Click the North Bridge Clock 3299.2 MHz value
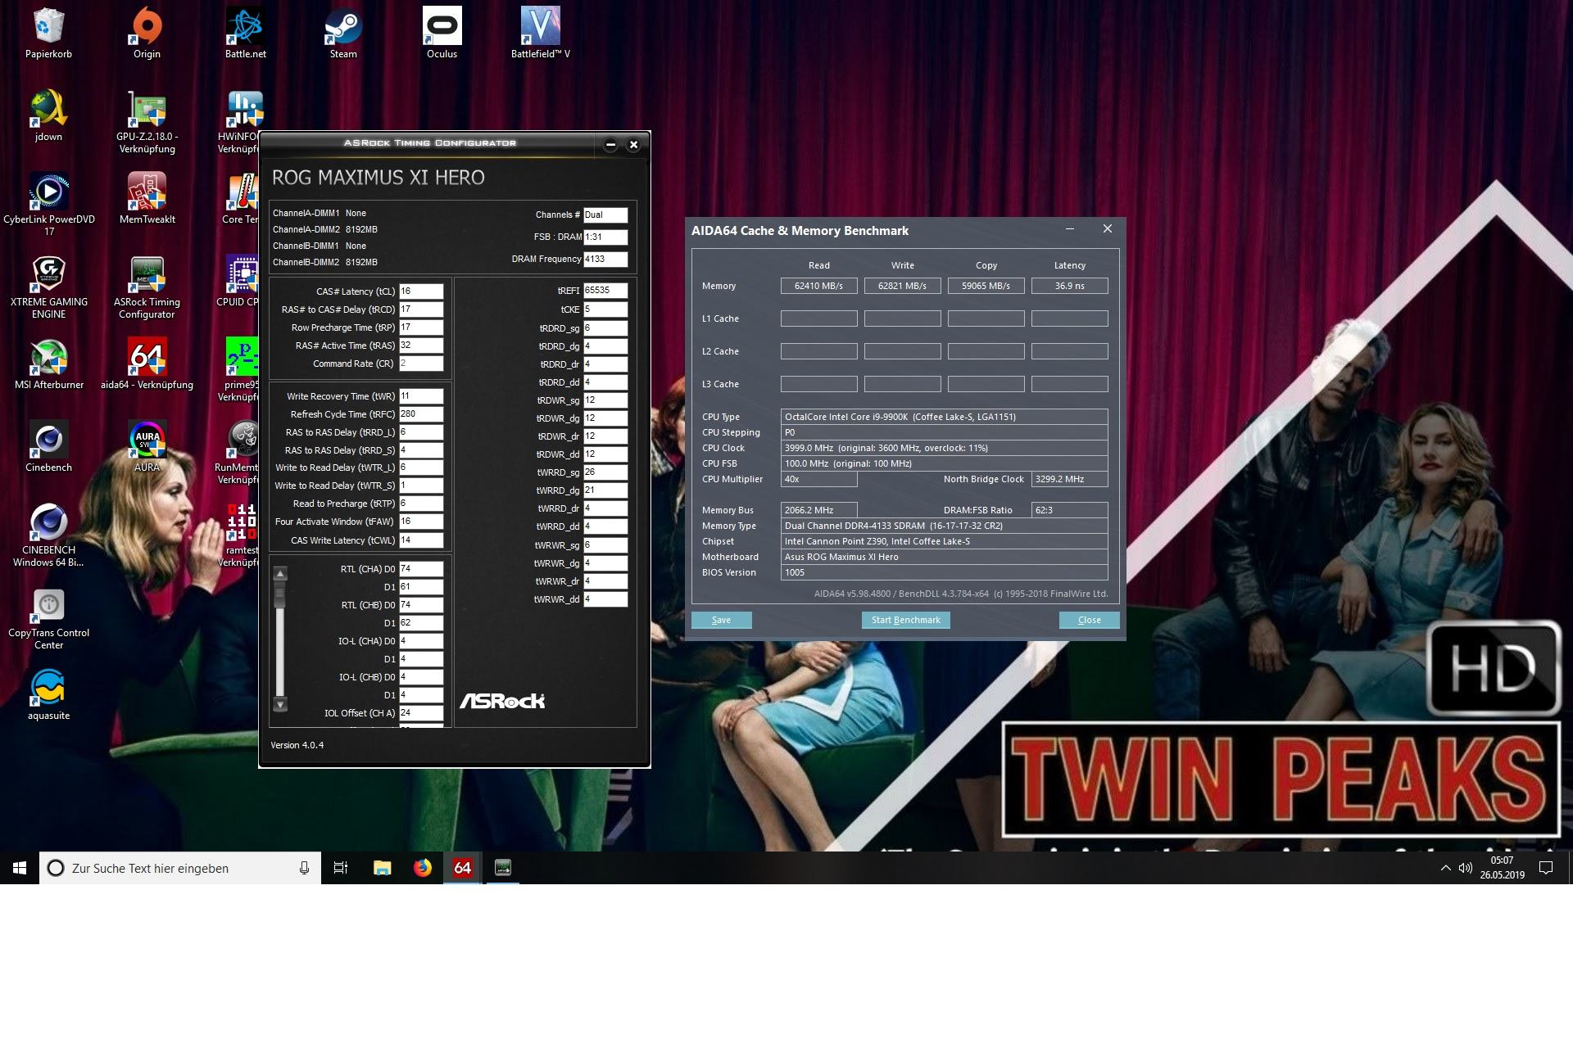 point(1069,479)
